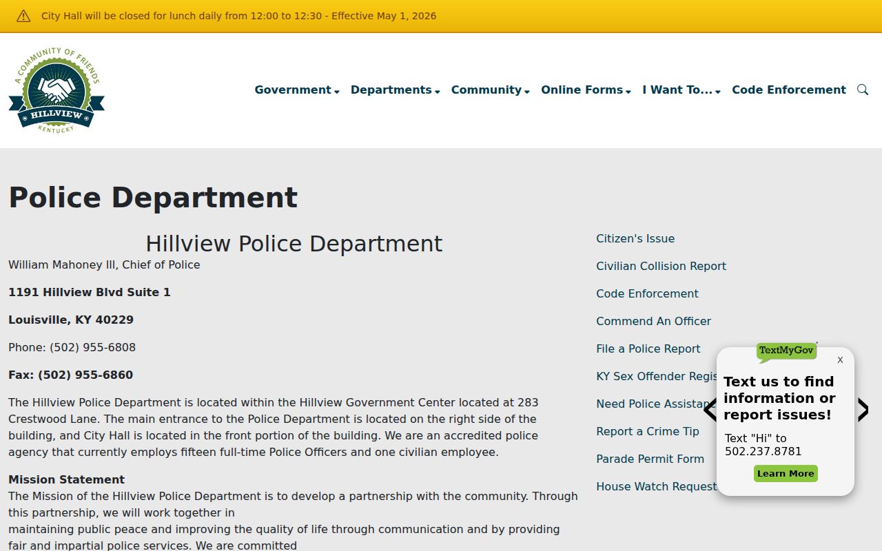Screen dimensions: 882x551
Task: Click the Hillview city logo
Action: (57, 90)
